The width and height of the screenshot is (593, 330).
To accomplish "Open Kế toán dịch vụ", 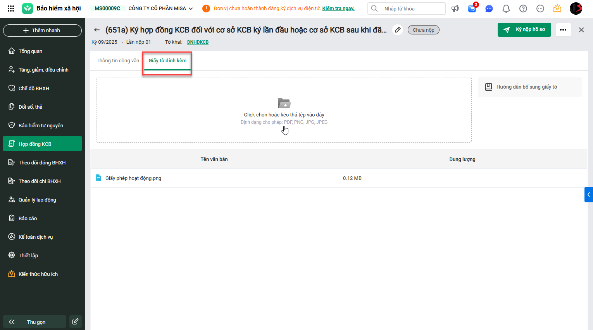I will coord(42,237).
